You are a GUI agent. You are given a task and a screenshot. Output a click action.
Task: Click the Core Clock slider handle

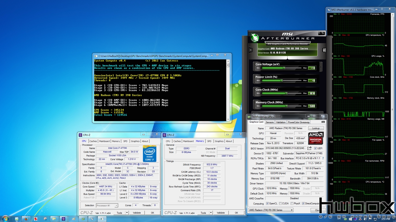coord(286,93)
